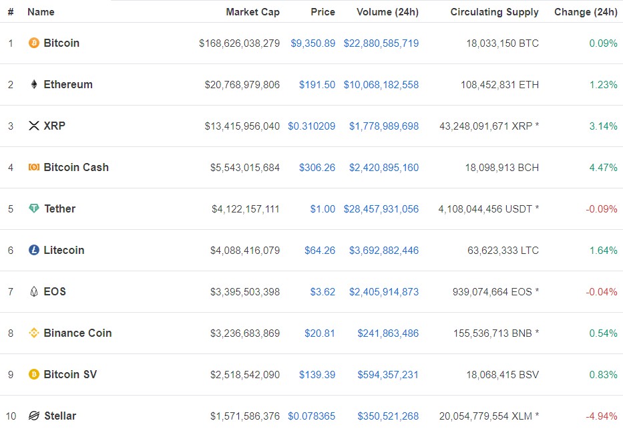Click Stellar price $0.078365
The width and height of the screenshot is (623, 435).
[311, 416]
